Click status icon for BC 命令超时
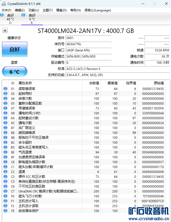 (5, 142)
